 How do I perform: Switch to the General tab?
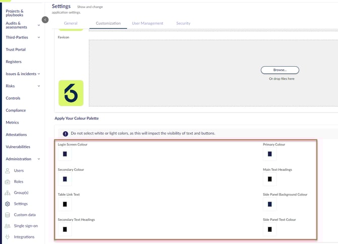[x=71, y=23]
